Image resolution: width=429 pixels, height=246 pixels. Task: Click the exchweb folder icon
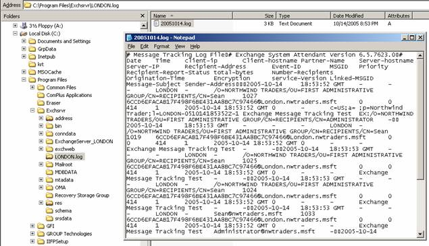click(x=49, y=149)
